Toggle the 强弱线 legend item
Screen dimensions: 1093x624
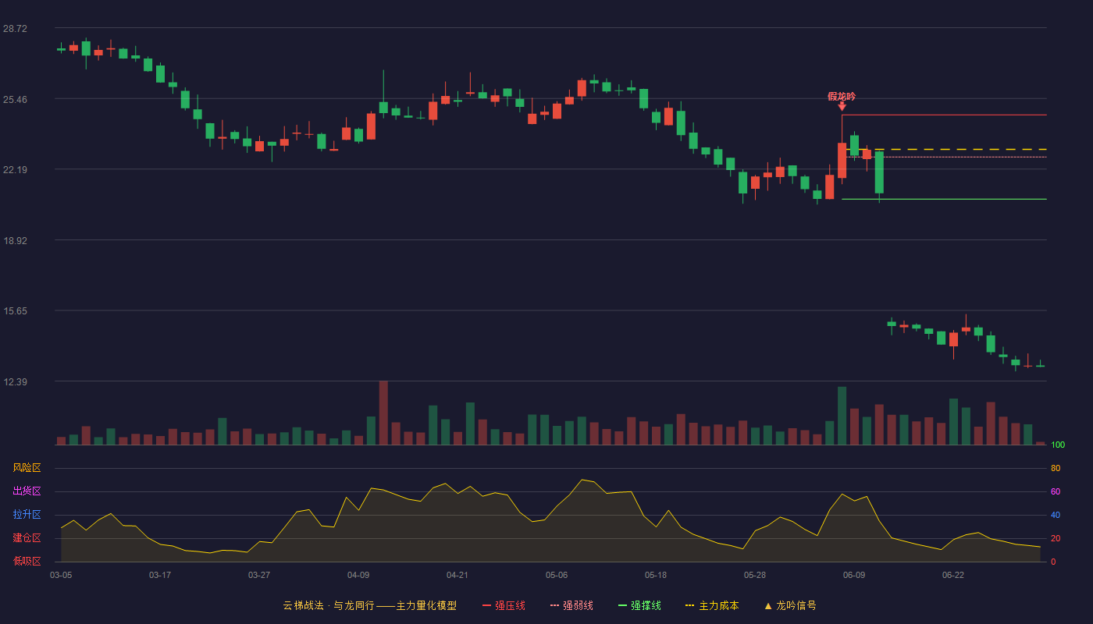click(571, 605)
